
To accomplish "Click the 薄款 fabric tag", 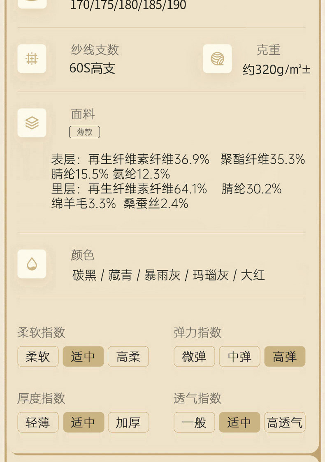I will point(84,132).
